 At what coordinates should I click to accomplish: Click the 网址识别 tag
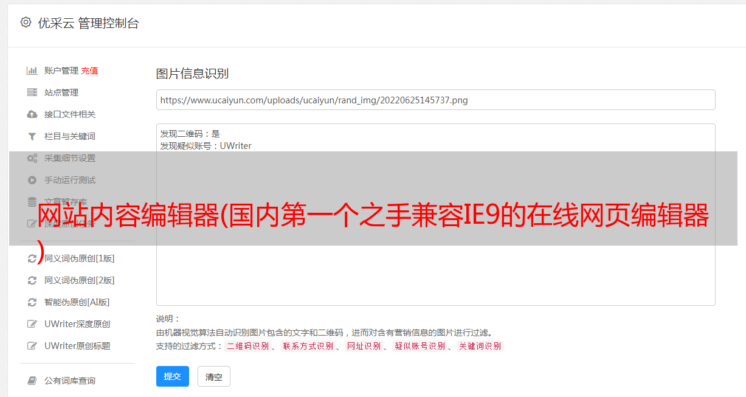(x=364, y=346)
